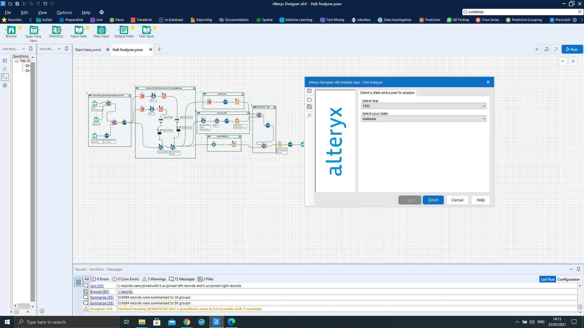The image size is (584, 328).
Task: Click the Undo icon in title bar
Action: 45,4
